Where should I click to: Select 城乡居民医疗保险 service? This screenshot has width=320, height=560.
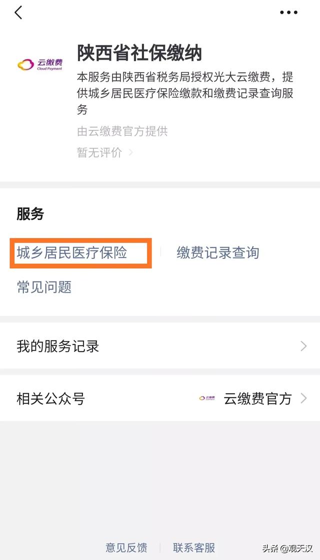72,253
